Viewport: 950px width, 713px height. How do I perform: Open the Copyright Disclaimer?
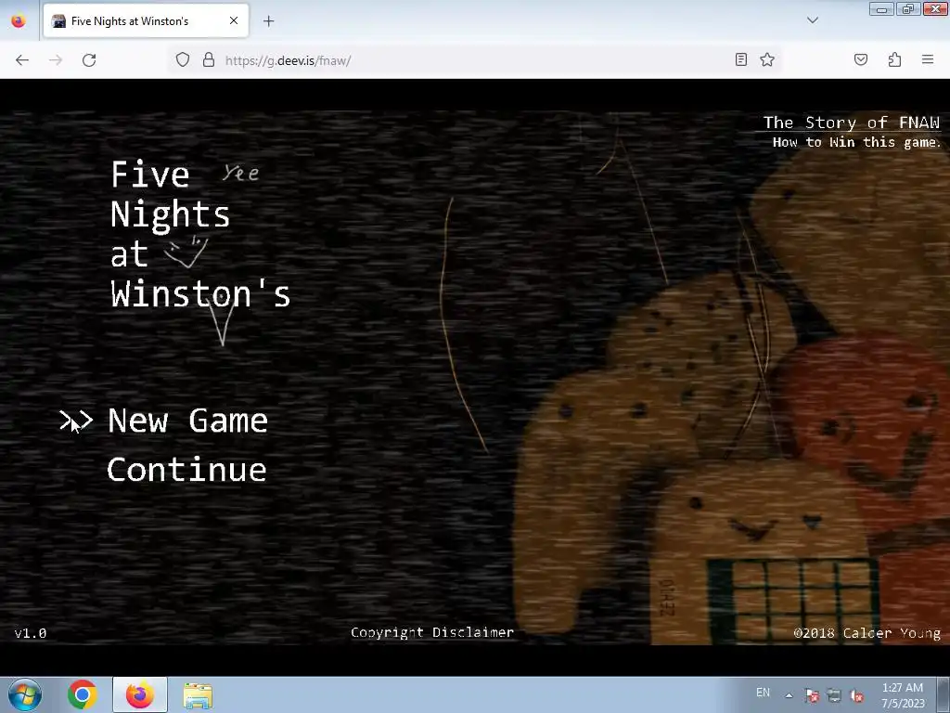coord(432,632)
